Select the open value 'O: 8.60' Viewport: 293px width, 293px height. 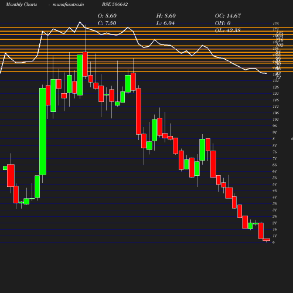107,16
